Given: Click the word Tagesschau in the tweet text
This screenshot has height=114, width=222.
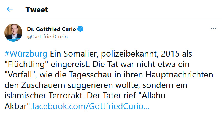Looking at the screenshot, I should tap(90, 75).
